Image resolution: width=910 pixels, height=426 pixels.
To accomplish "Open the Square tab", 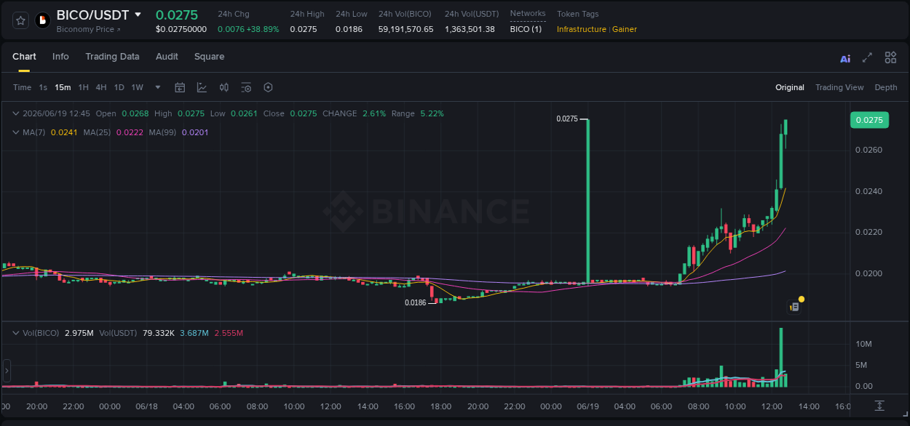I will (x=209, y=57).
